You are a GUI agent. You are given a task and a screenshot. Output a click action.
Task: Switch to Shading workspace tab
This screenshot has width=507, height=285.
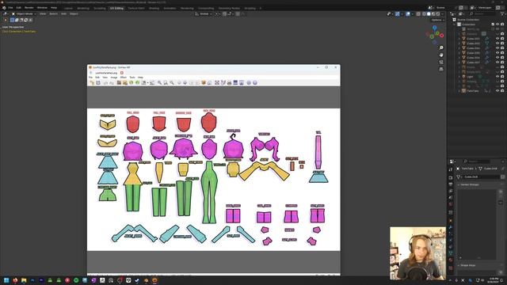pos(154,8)
